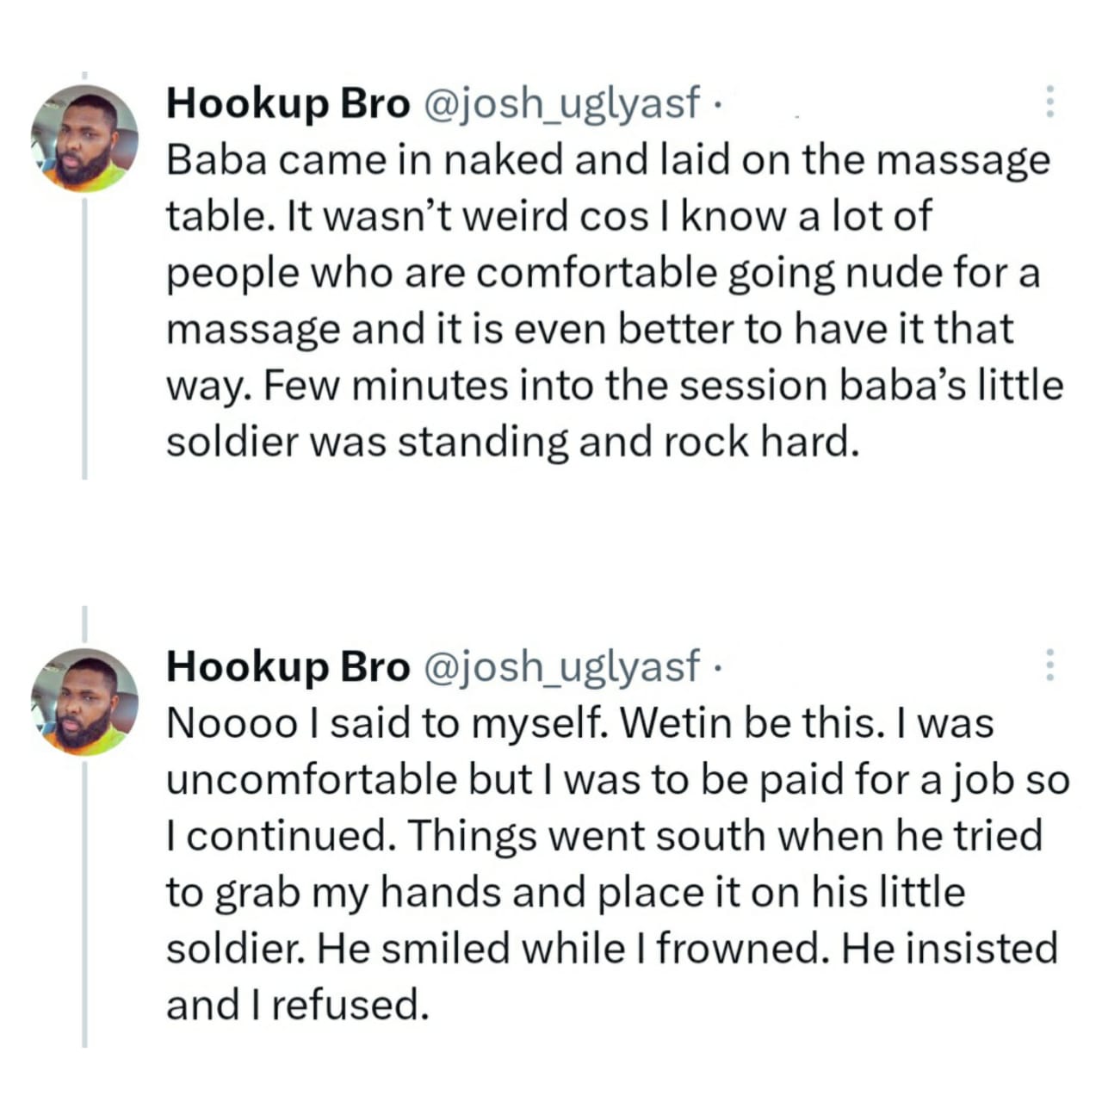The height and width of the screenshot is (1102, 1102).
Task: Click @josh_uglyasf handle in the second tweet
Action: 560,667
